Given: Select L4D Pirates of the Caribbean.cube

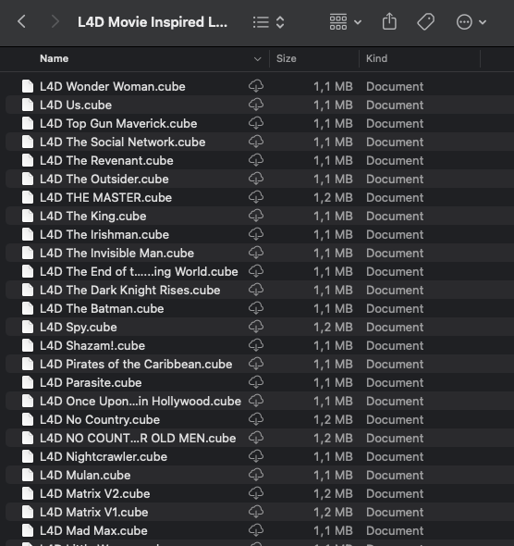Looking at the screenshot, I should [x=260, y=364].
